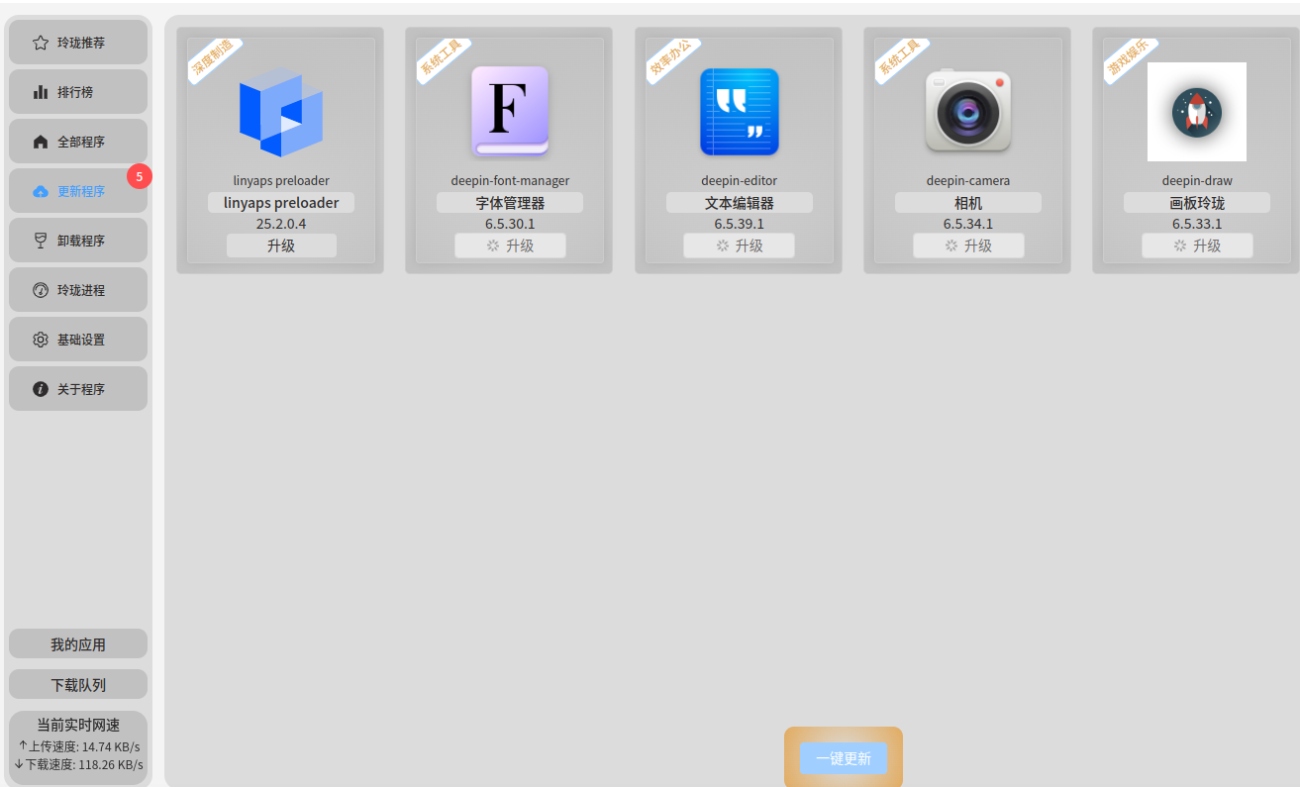Viewport: 1300px width, 787px height.
Task: Click the star icon beside 玲珑推荐
Action: tap(41, 43)
